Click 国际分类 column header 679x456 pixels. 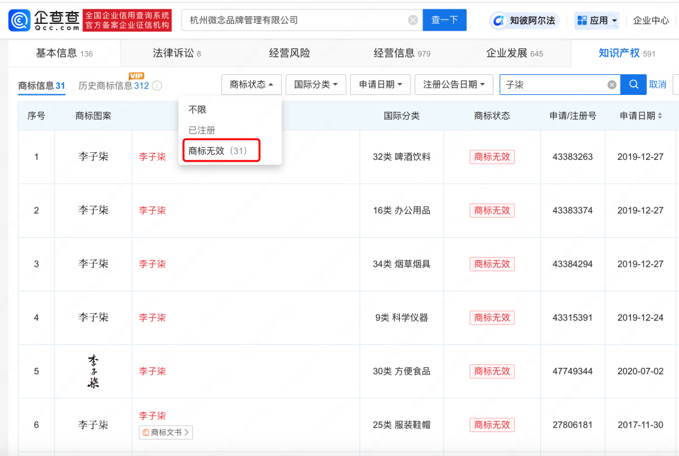401,116
